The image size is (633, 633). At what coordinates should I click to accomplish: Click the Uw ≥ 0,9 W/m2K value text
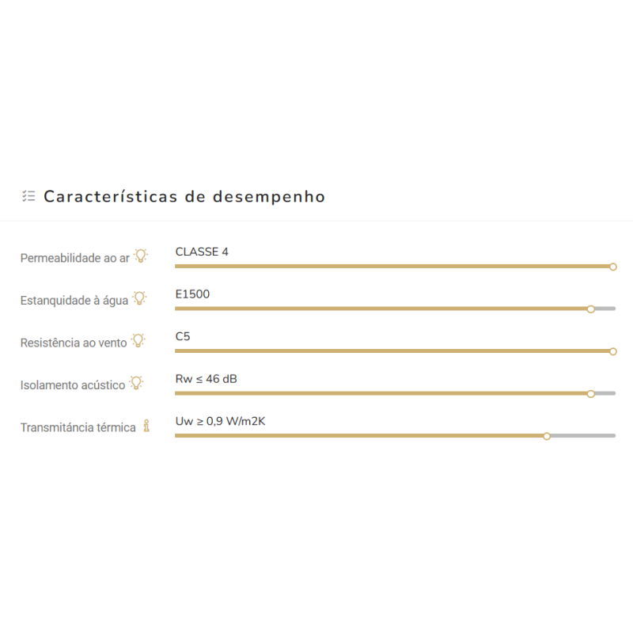pyautogui.click(x=221, y=422)
